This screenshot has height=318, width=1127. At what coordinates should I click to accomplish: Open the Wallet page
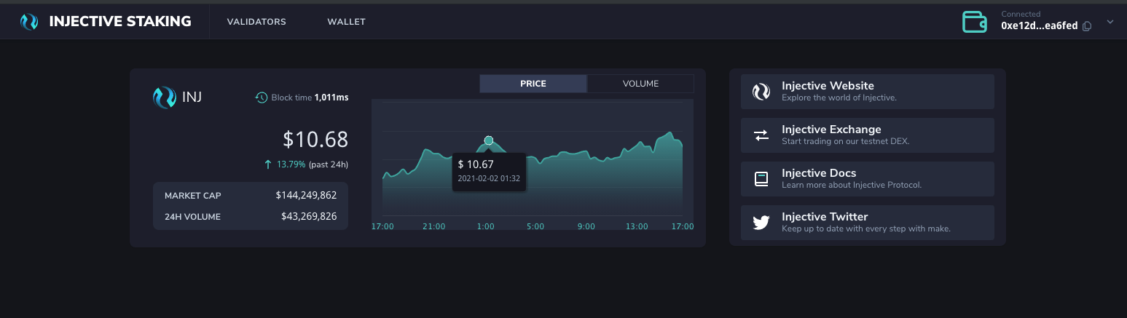346,22
